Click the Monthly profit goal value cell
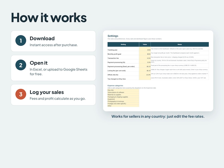The width and height of the screenshot is (224, 168). coord(145,53)
